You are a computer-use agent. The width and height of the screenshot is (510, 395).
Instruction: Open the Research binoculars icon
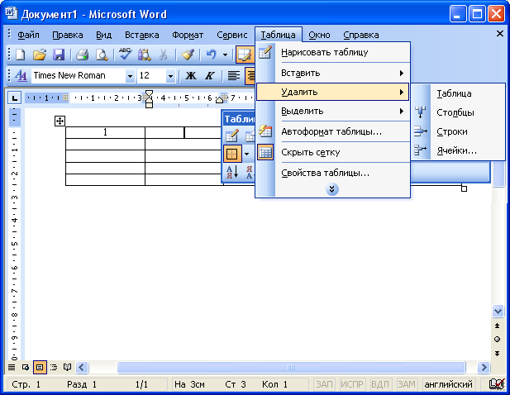(x=144, y=55)
